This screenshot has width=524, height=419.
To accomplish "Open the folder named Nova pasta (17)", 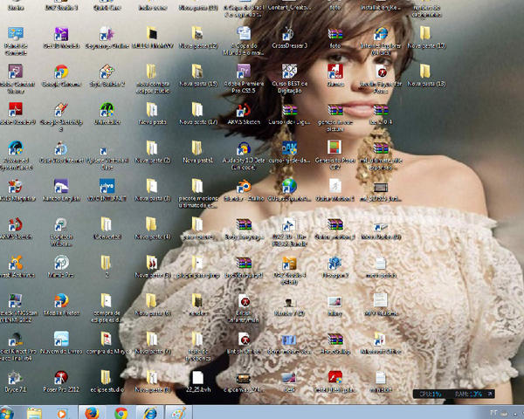I will pyautogui.click(x=198, y=113).
